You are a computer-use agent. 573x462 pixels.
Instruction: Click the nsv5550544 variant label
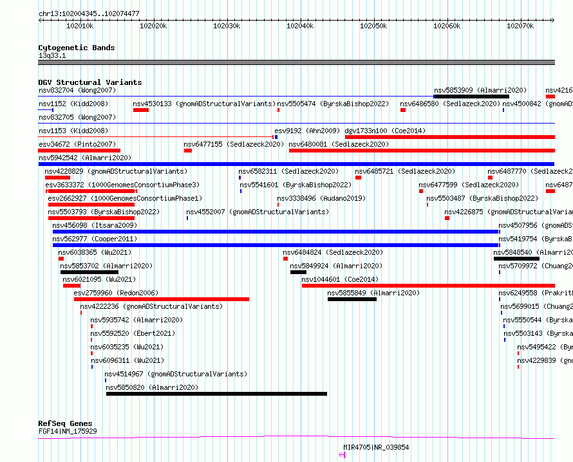point(538,320)
